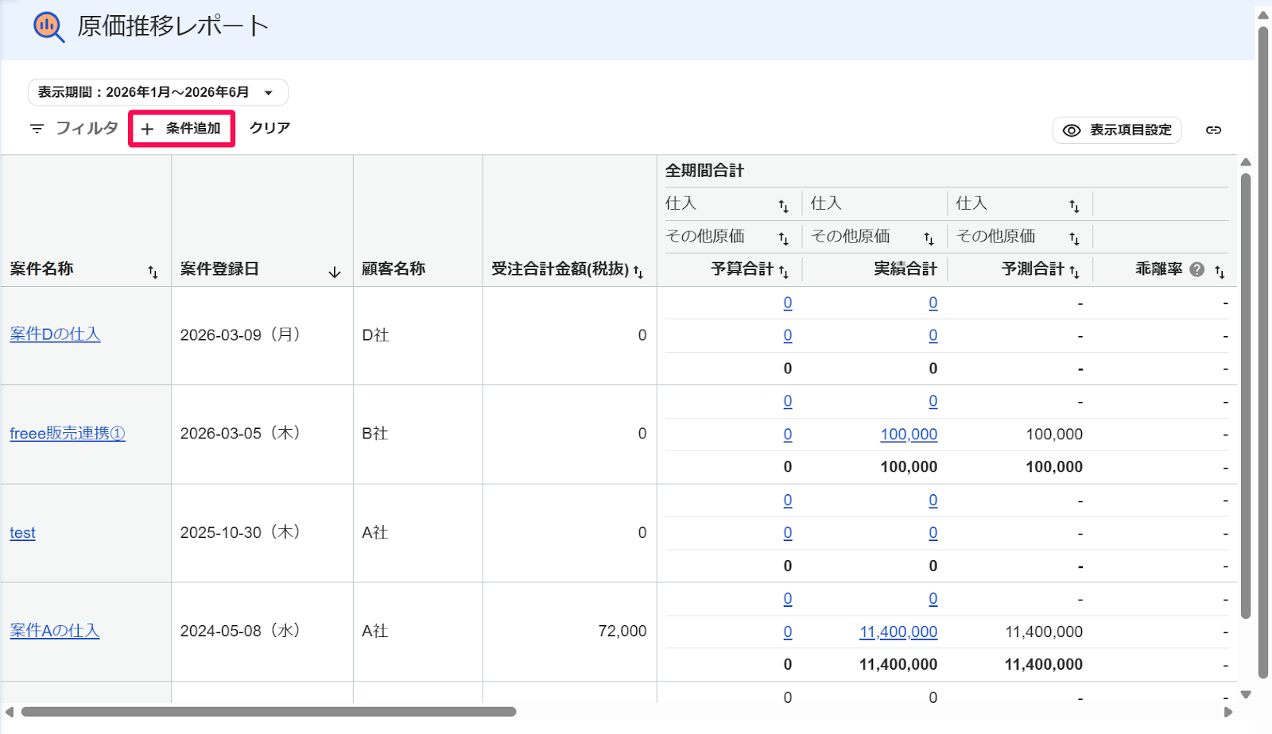
Task: Sort by 予測合計 arrows
Action: (1074, 272)
